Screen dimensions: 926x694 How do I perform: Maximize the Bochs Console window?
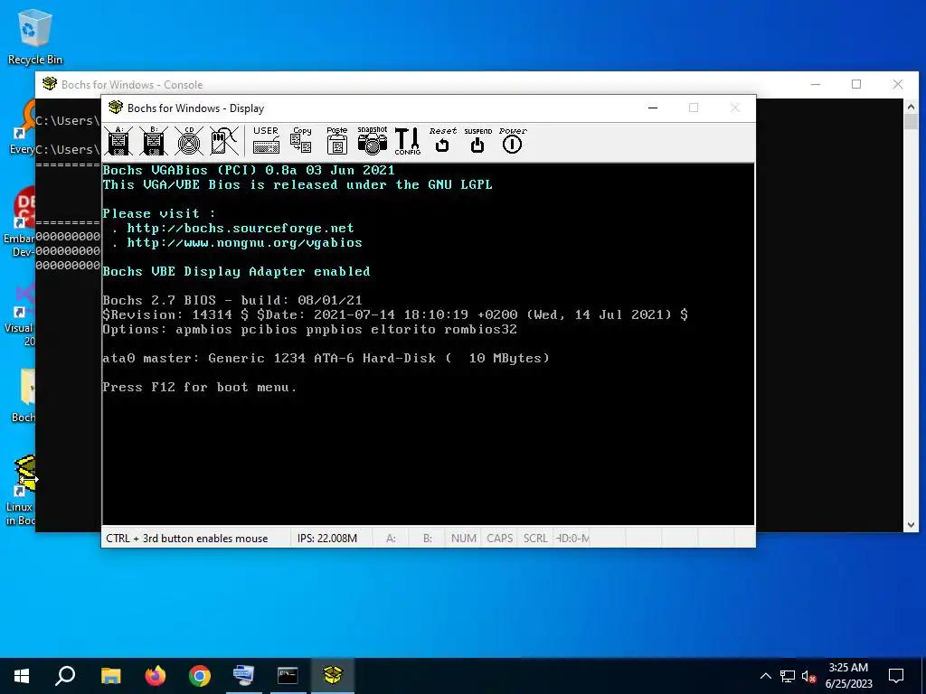click(x=856, y=84)
